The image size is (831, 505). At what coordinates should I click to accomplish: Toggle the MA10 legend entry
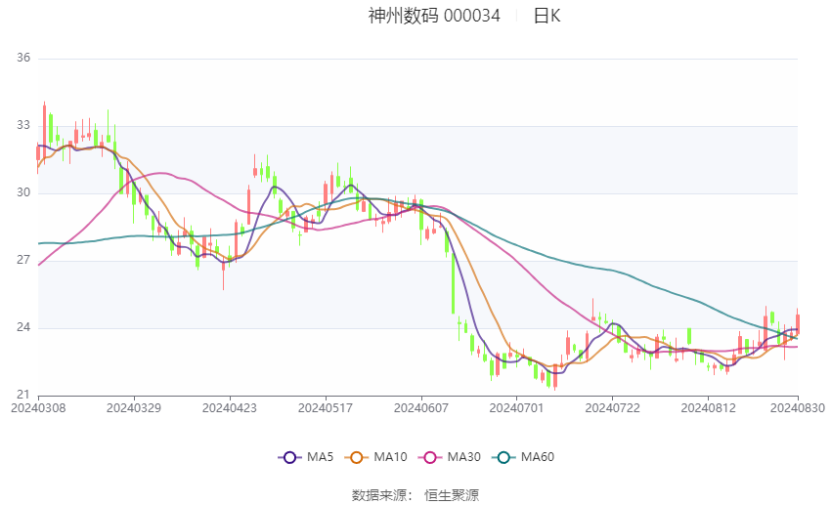375,457
